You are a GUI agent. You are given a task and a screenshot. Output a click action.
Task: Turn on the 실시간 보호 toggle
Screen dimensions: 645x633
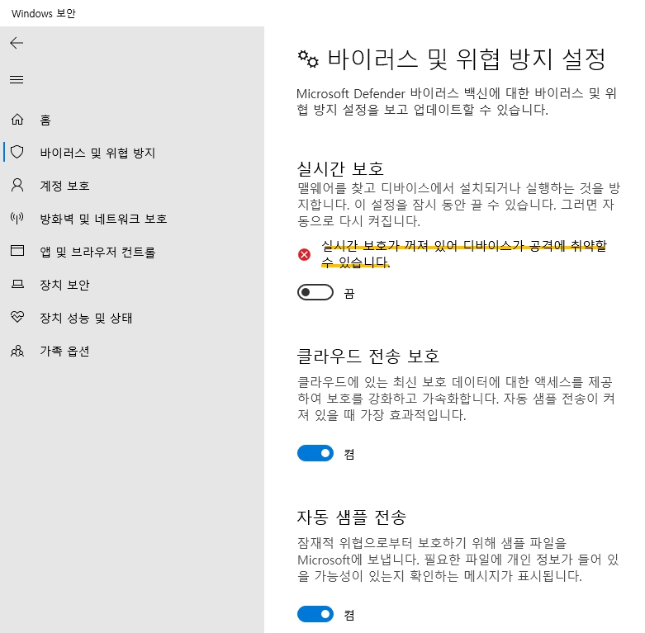[x=315, y=292]
